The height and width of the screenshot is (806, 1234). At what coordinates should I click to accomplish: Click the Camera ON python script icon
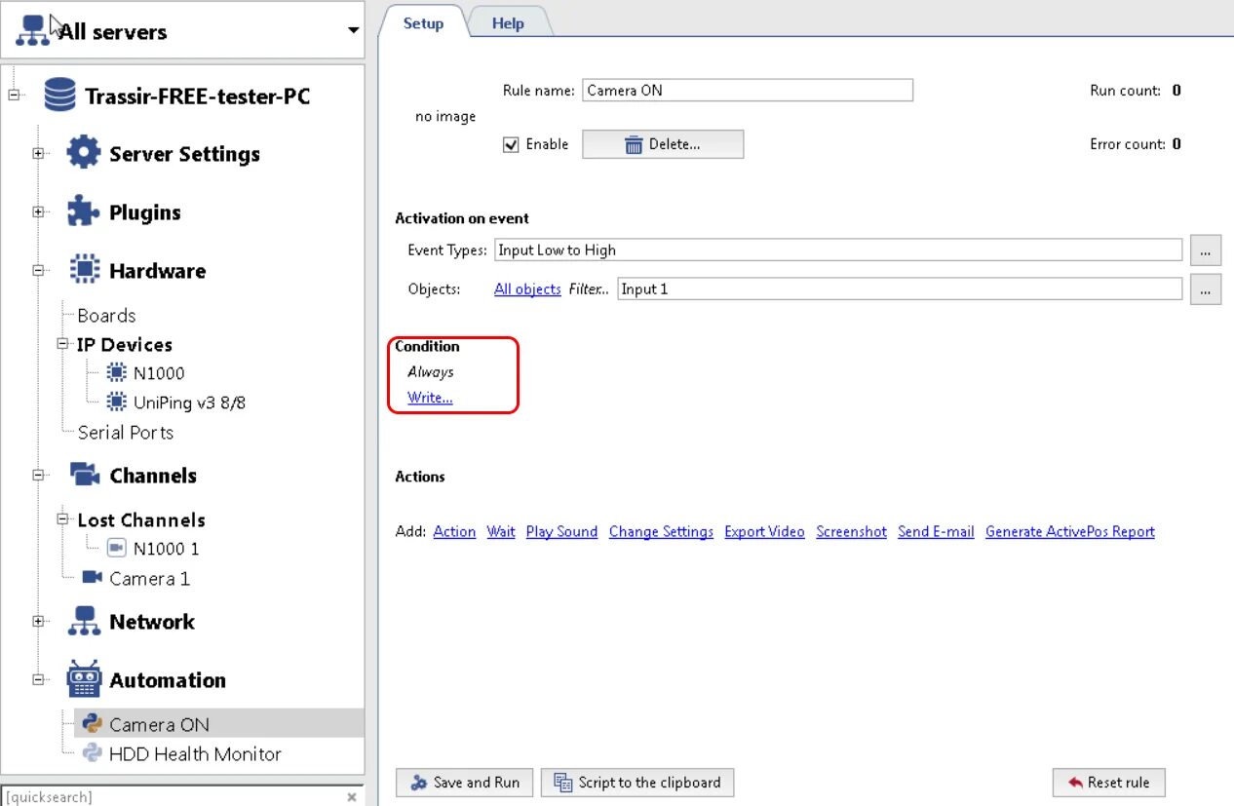(x=93, y=724)
